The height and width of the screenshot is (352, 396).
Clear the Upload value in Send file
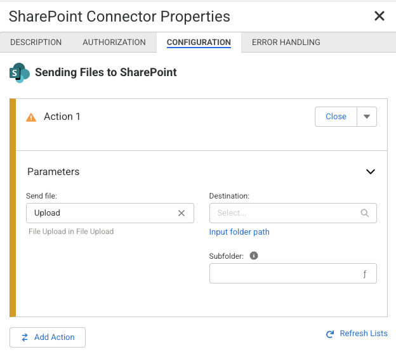pos(181,213)
